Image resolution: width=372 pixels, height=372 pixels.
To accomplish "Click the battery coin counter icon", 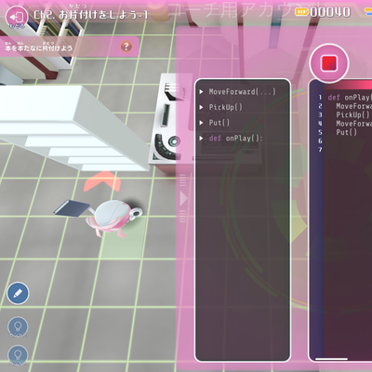I will [x=301, y=12].
